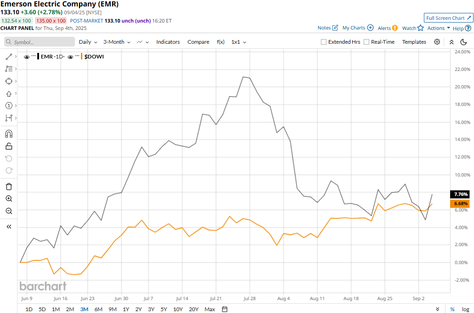474x313 pixels.
Task: Open the 3-Month period dropdown
Action: [117, 42]
